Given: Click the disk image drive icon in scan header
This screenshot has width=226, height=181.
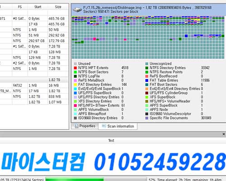Looking at the screenshot, I should (x=77, y=10).
